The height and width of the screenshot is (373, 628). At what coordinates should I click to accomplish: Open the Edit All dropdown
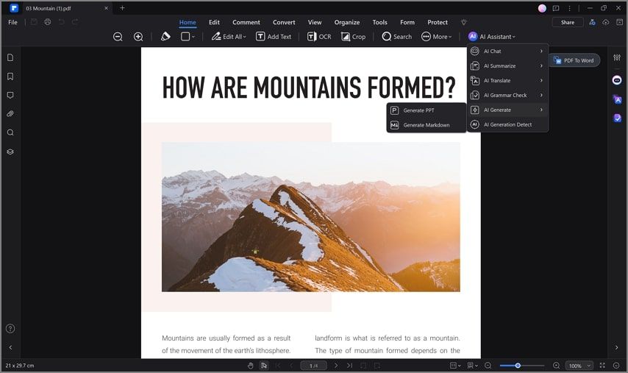229,37
